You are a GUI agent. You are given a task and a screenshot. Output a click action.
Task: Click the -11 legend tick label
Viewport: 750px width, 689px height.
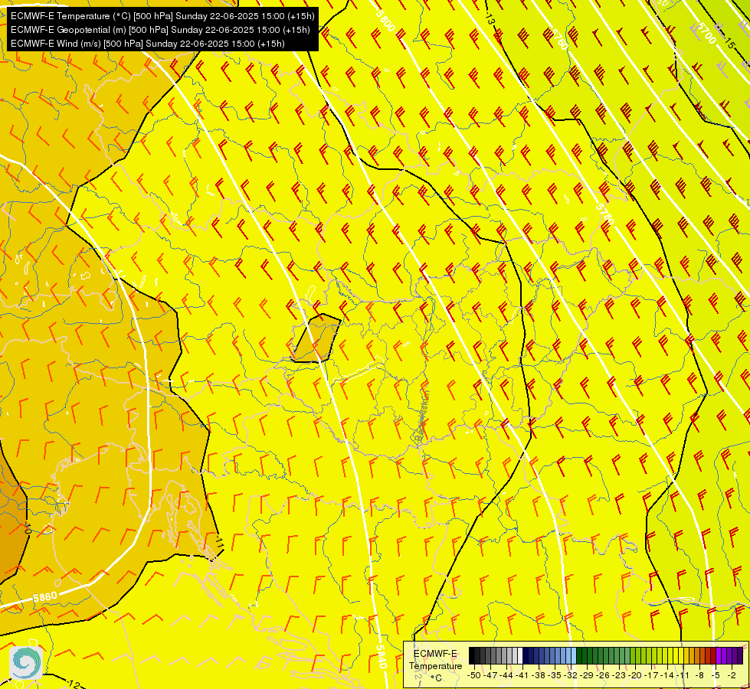pyautogui.click(x=683, y=676)
